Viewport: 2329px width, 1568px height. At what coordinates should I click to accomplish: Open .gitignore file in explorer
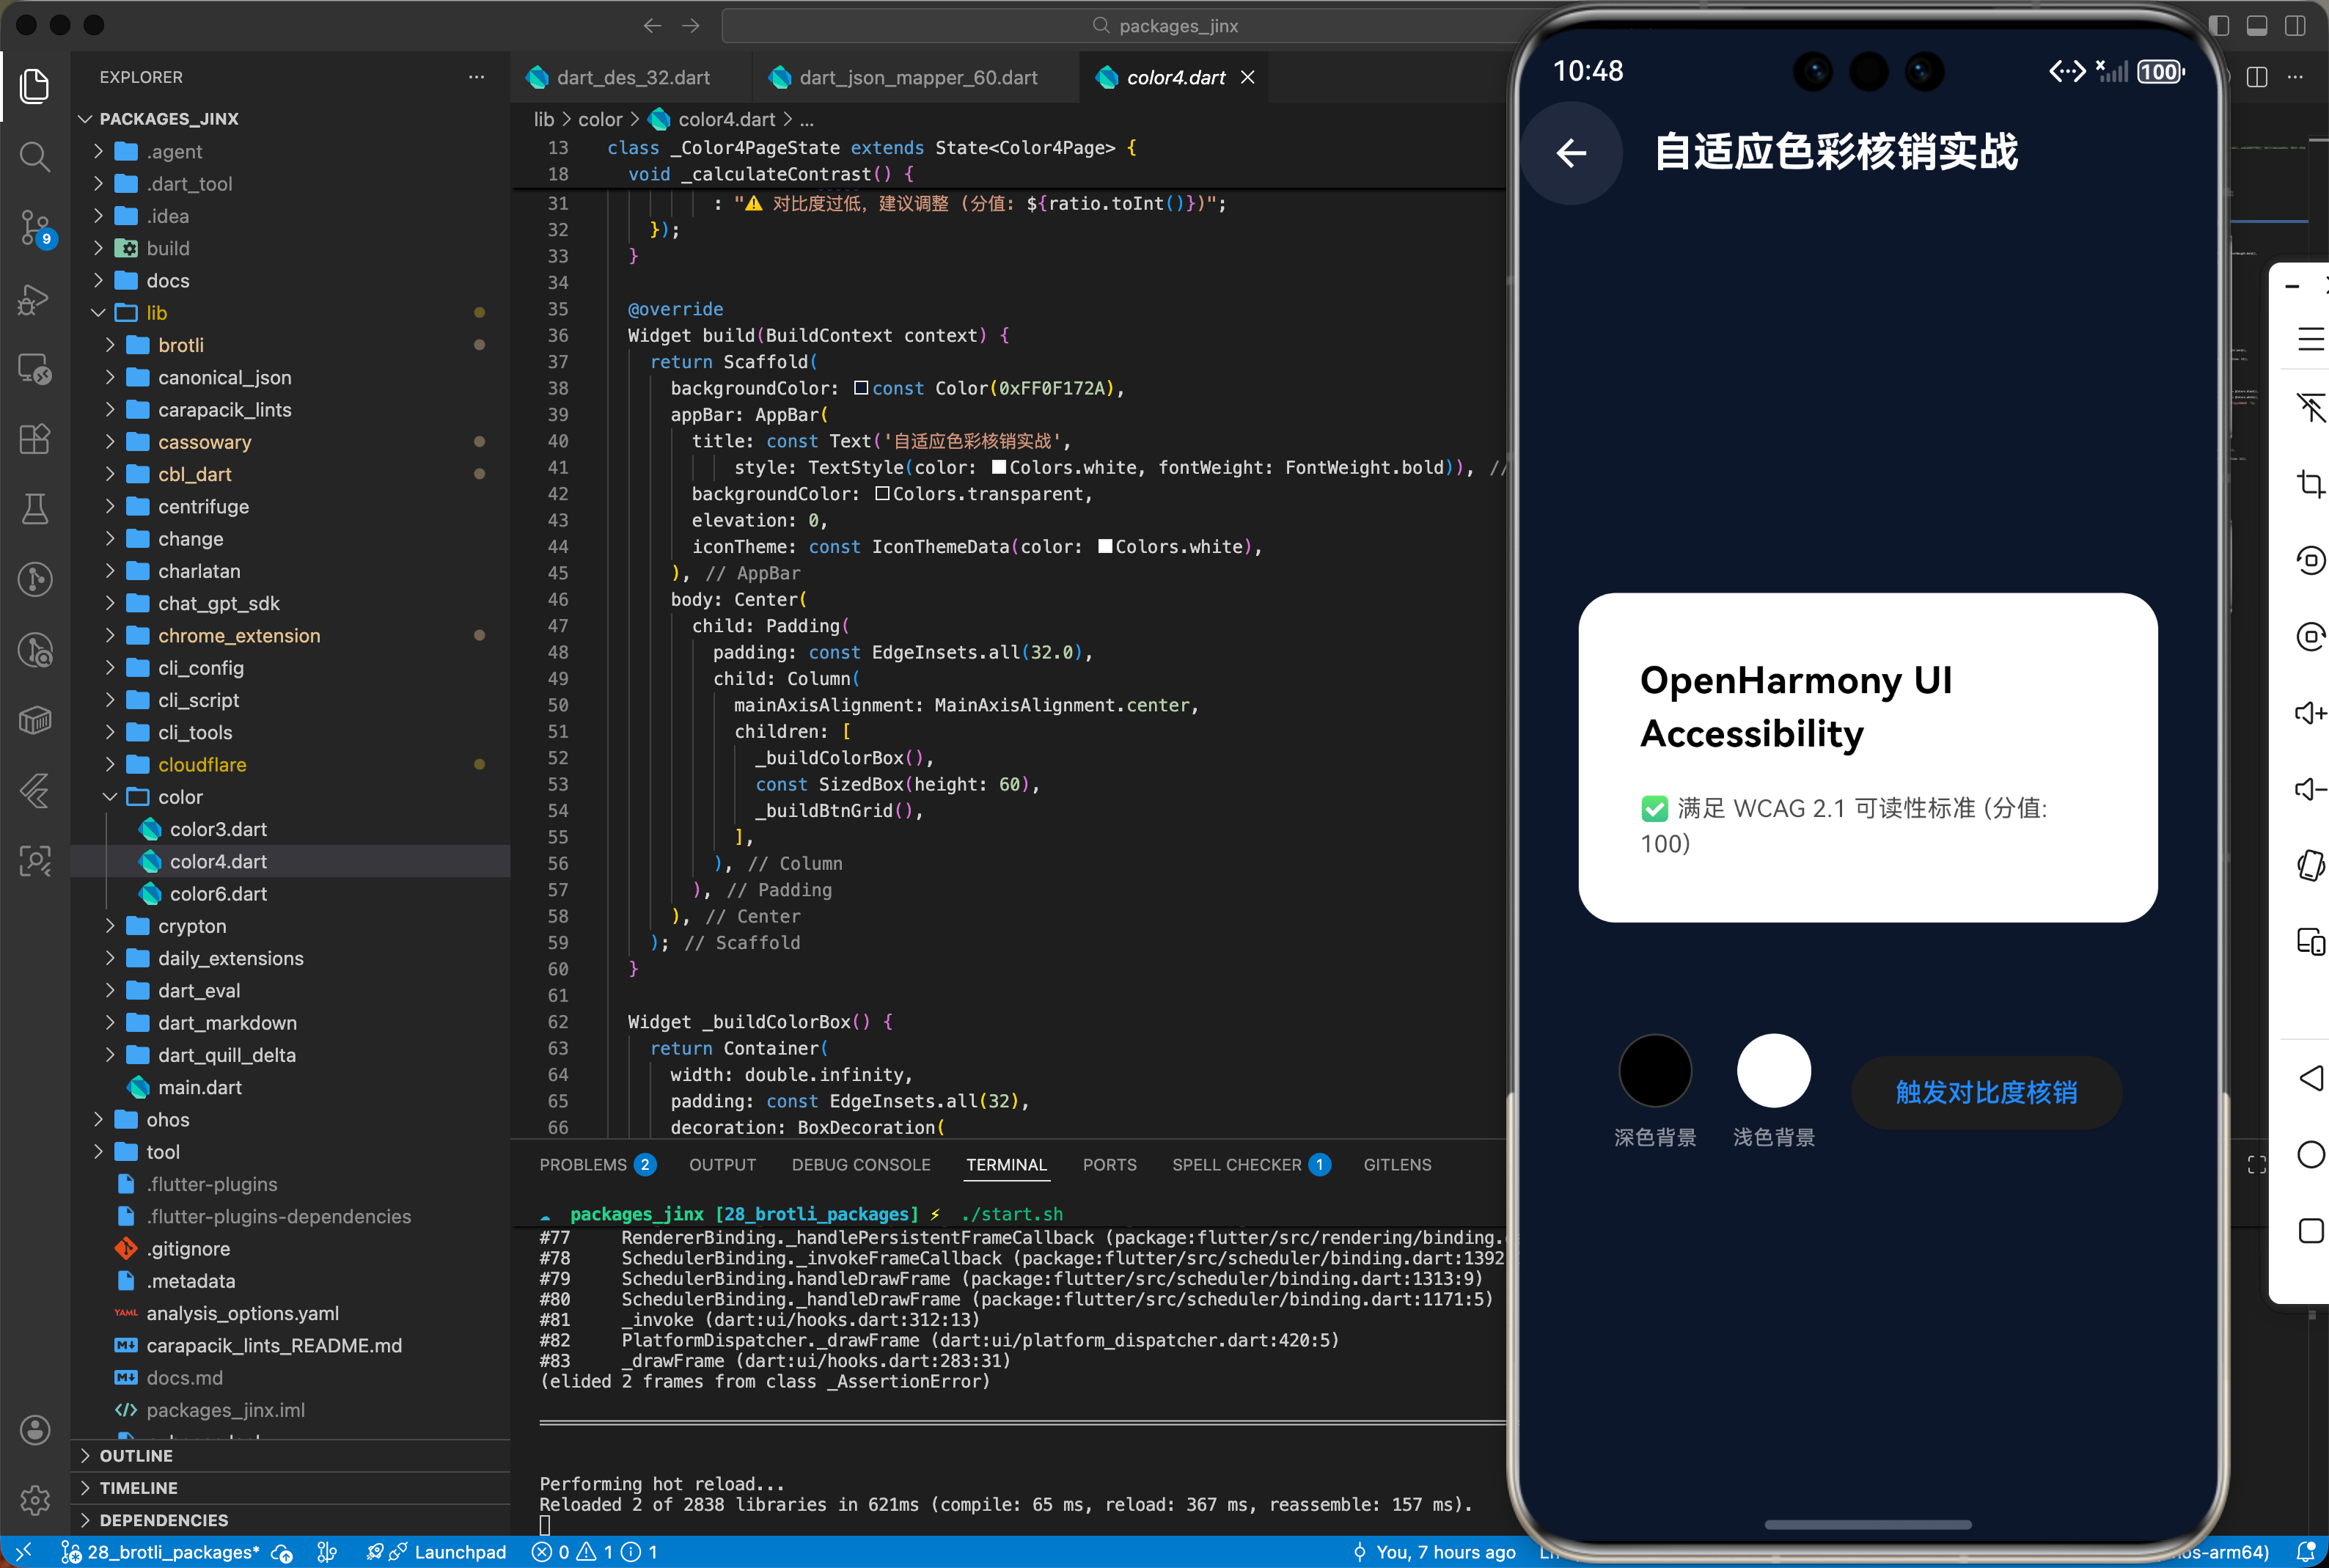click(x=290, y=1249)
